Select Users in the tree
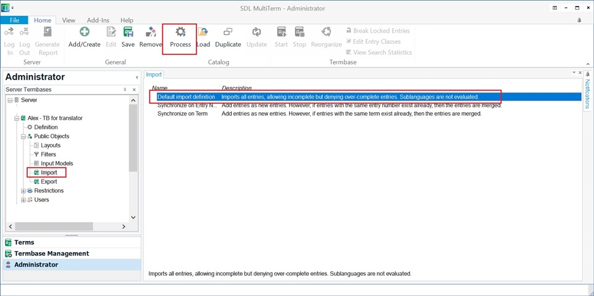Image resolution: width=594 pixels, height=296 pixels. [x=41, y=200]
